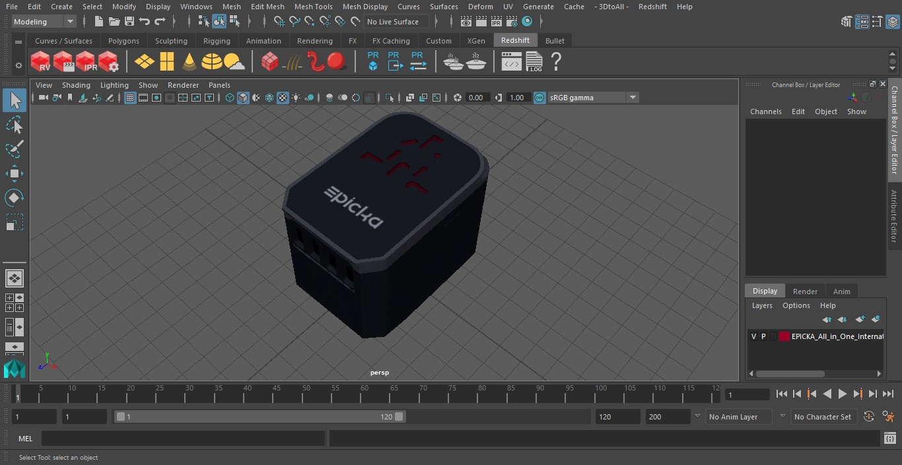Select the Select tool arrow
The width and height of the screenshot is (902, 465).
pos(15,100)
